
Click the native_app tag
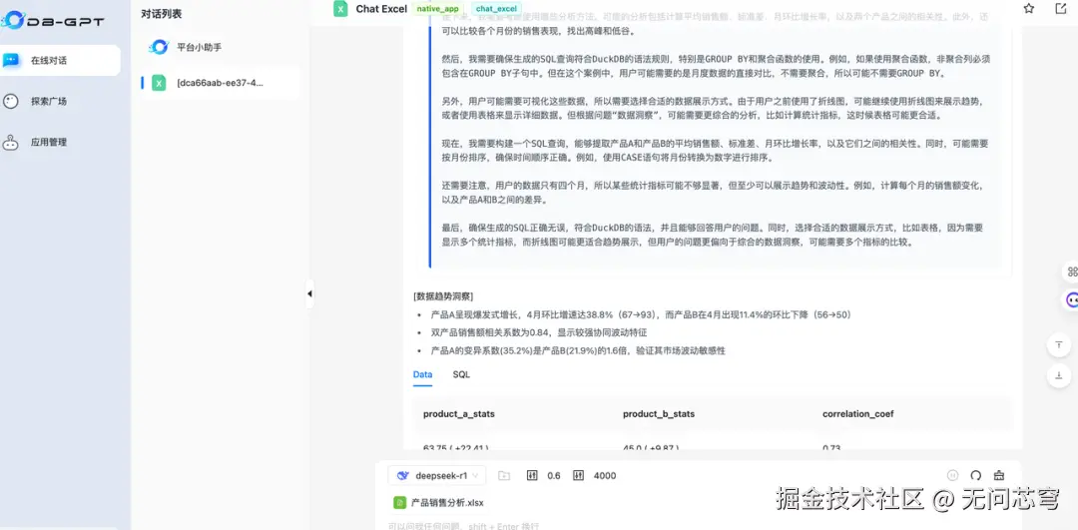click(437, 9)
